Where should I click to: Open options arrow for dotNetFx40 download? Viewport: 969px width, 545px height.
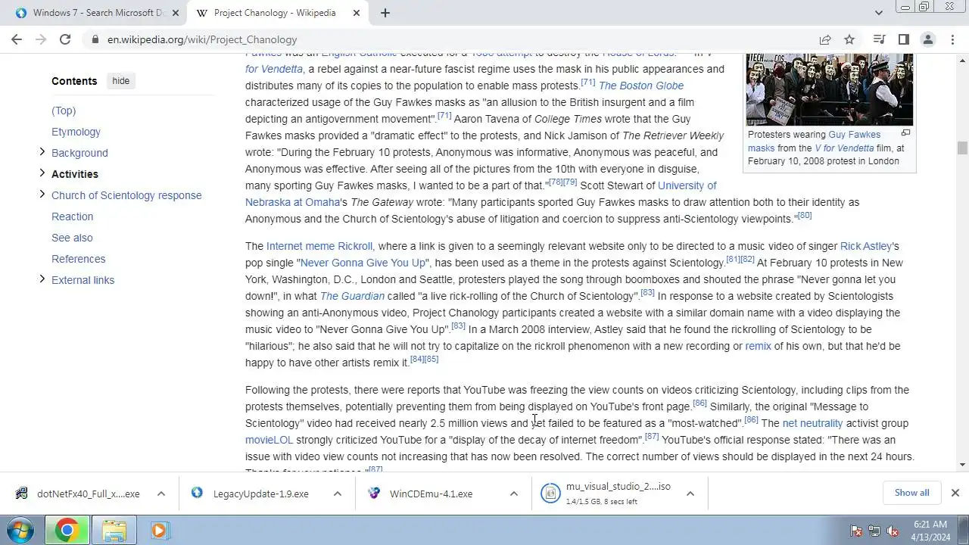(x=160, y=494)
